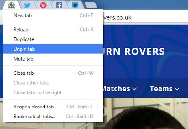Screen dimensions: 188x129
Task: Expand the Matches dropdown on the site
Action: point(119,89)
